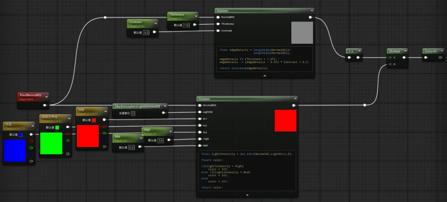The width and height of the screenshot is (447, 202).
Task: Click the Saturate node input pin
Action: pyautogui.click(x=426, y=57)
